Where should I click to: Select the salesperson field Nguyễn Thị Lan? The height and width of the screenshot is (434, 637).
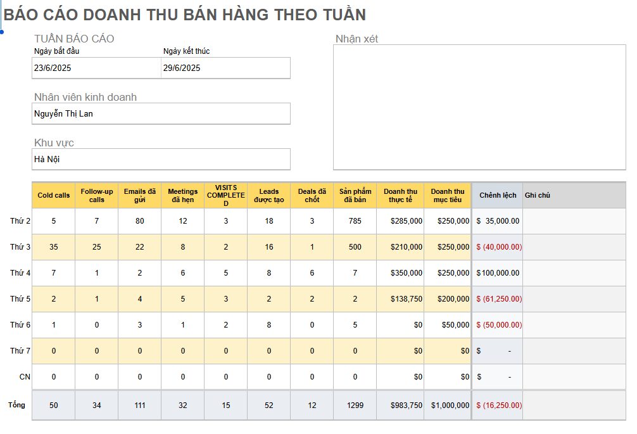coord(161,114)
